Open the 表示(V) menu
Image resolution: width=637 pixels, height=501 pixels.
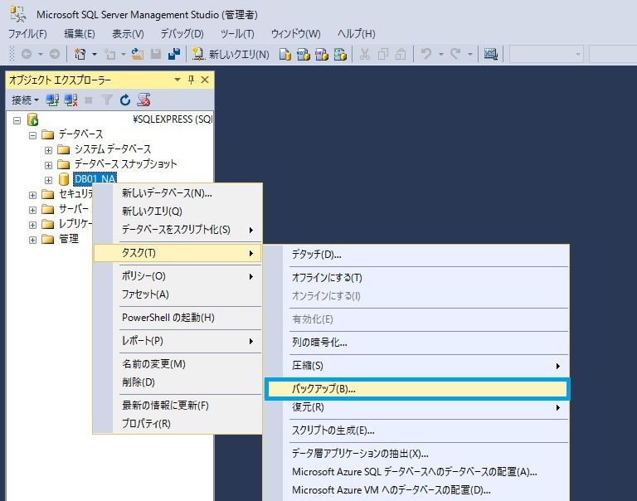click(x=128, y=34)
